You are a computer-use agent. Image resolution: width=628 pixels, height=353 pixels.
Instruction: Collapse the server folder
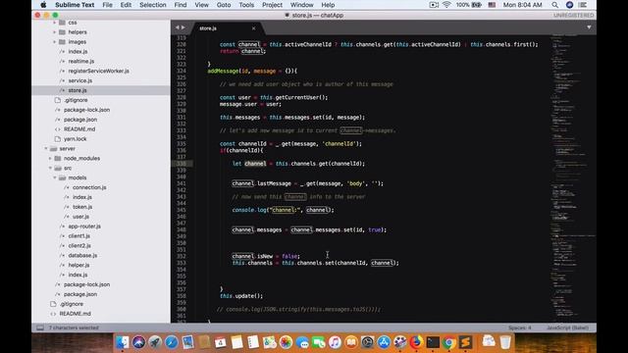point(46,148)
